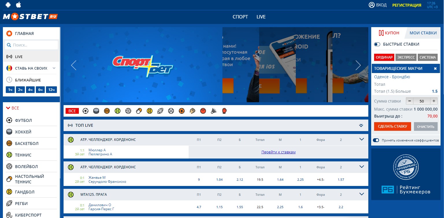Filter upcoming events by 2ч

coord(20,90)
